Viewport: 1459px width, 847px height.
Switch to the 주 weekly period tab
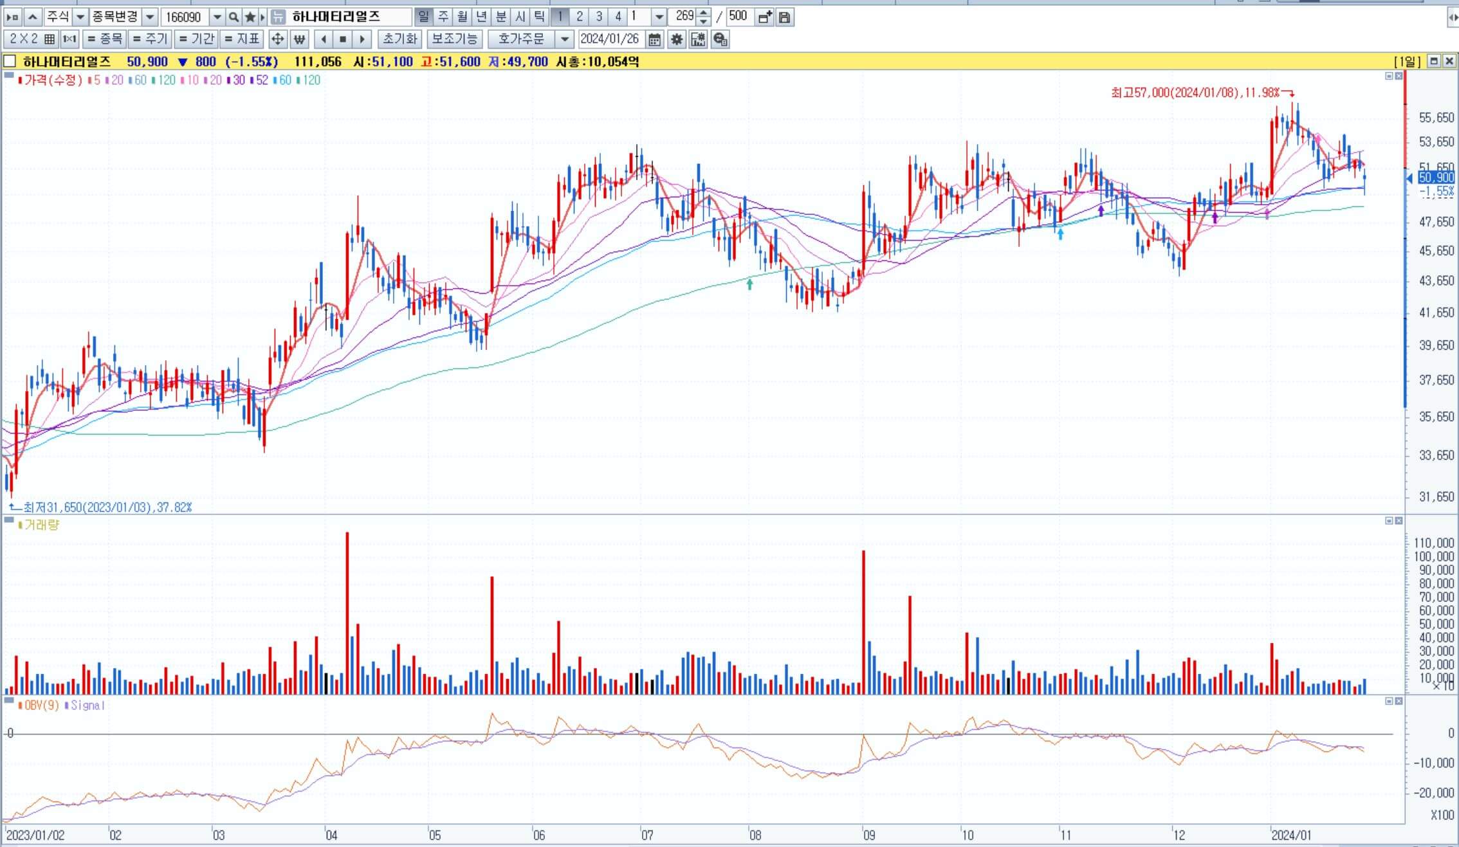tap(443, 17)
